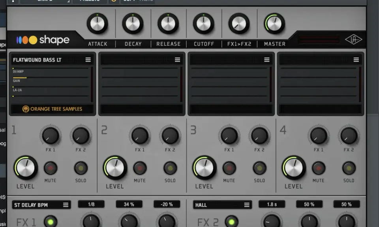Click layer 2 FX 2 send knob
The height and width of the screenshot is (227, 379).
tap(170, 136)
